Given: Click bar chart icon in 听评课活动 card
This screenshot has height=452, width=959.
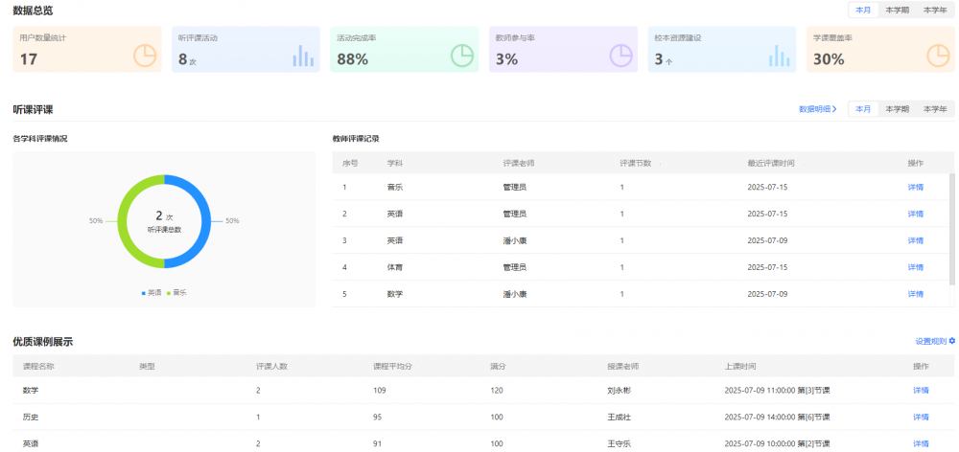Looking at the screenshot, I should click(x=303, y=56).
